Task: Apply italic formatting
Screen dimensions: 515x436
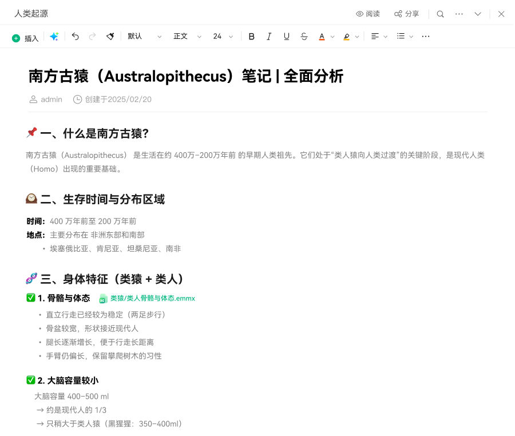Action: click(x=269, y=37)
